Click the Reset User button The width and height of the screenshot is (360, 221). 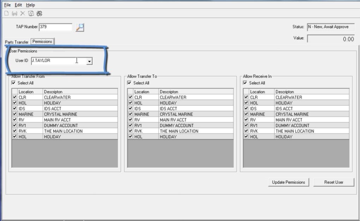pos(334,182)
